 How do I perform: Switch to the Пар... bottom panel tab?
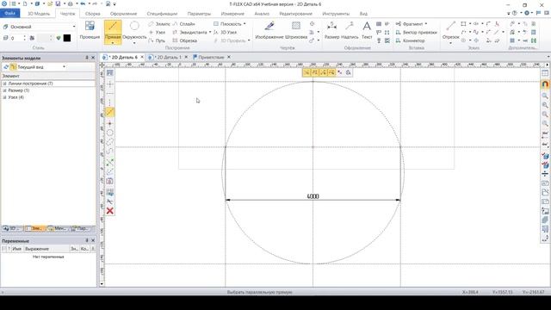pyautogui.click(x=82, y=228)
